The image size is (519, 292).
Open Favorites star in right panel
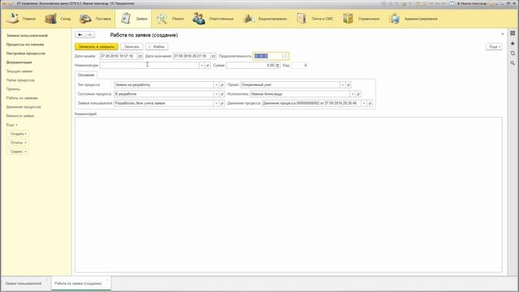[513, 43]
